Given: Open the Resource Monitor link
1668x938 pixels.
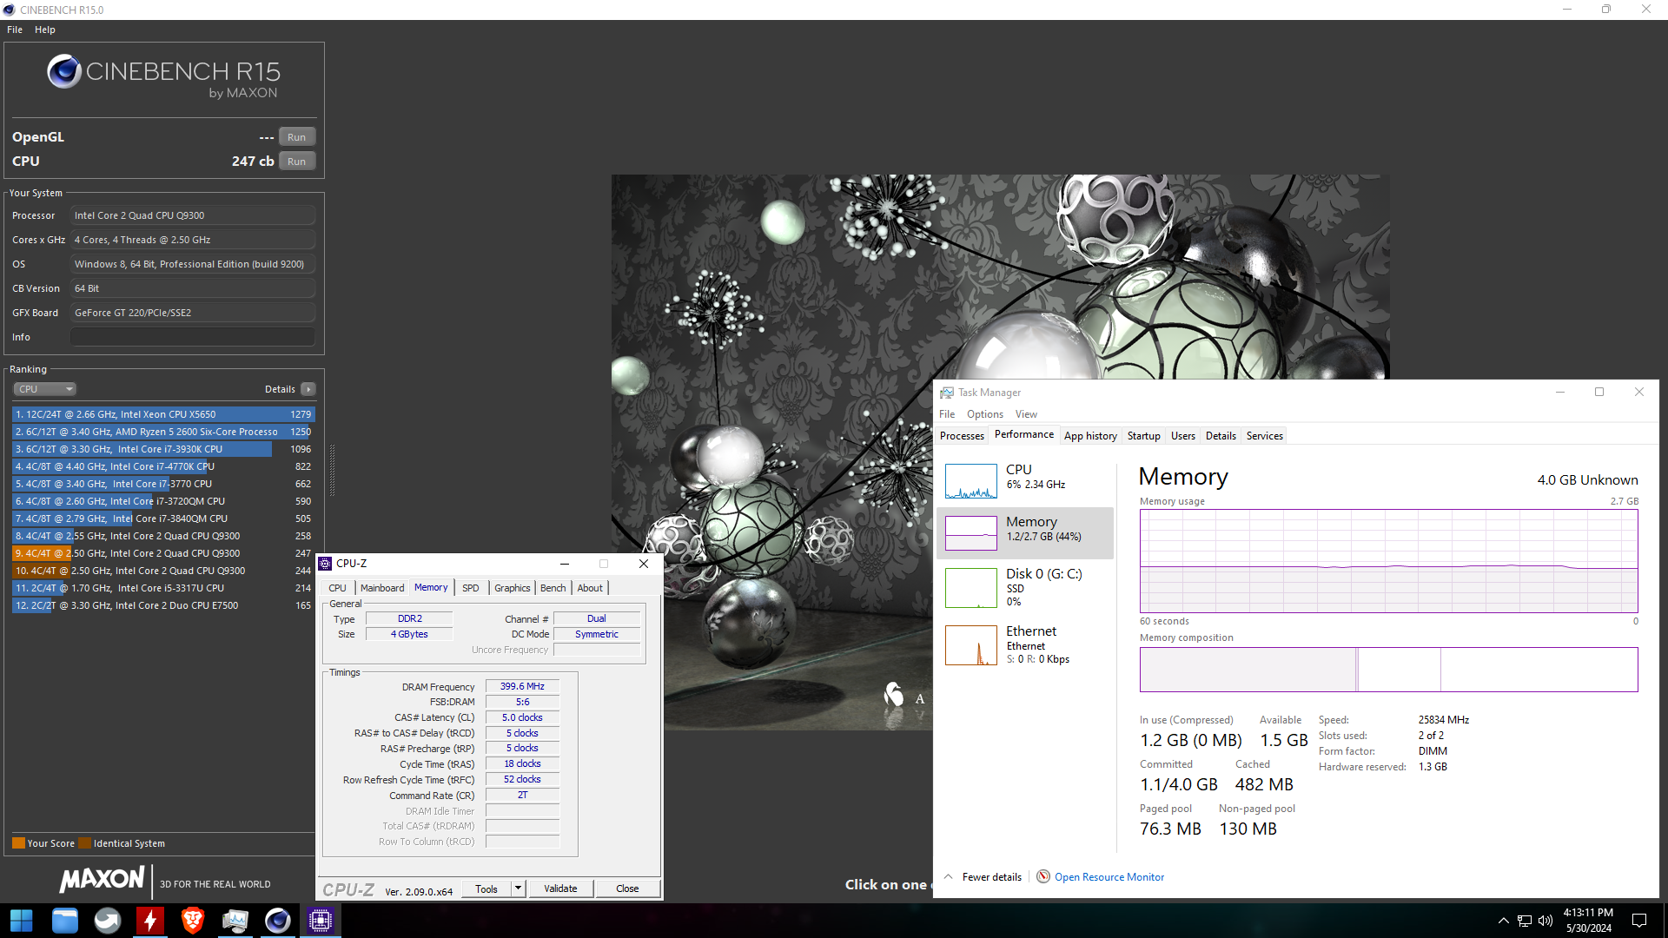Looking at the screenshot, I should pyautogui.click(x=1109, y=877).
